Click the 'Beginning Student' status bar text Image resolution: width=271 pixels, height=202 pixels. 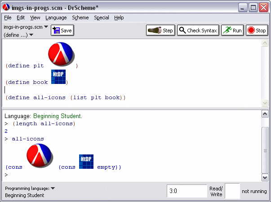[x=25, y=195]
